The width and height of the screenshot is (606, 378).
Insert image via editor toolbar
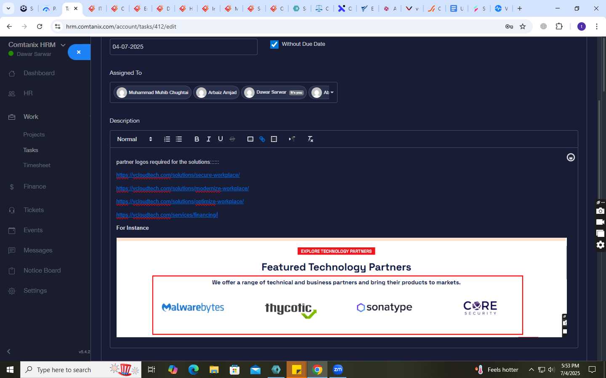[250, 139]
